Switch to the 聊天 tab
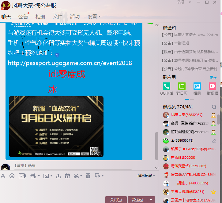 click(6, 17)
